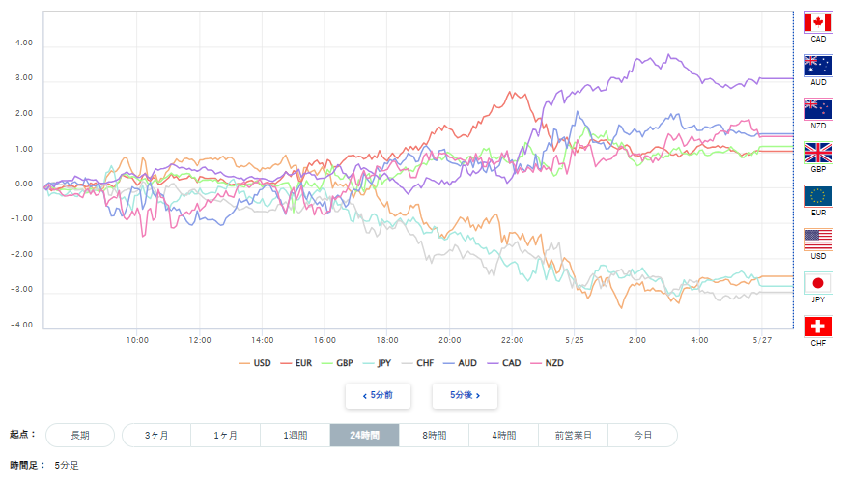847x484 pixels.
Task: Click the Switzerland CHF flag icon
Action: [818, 327]
